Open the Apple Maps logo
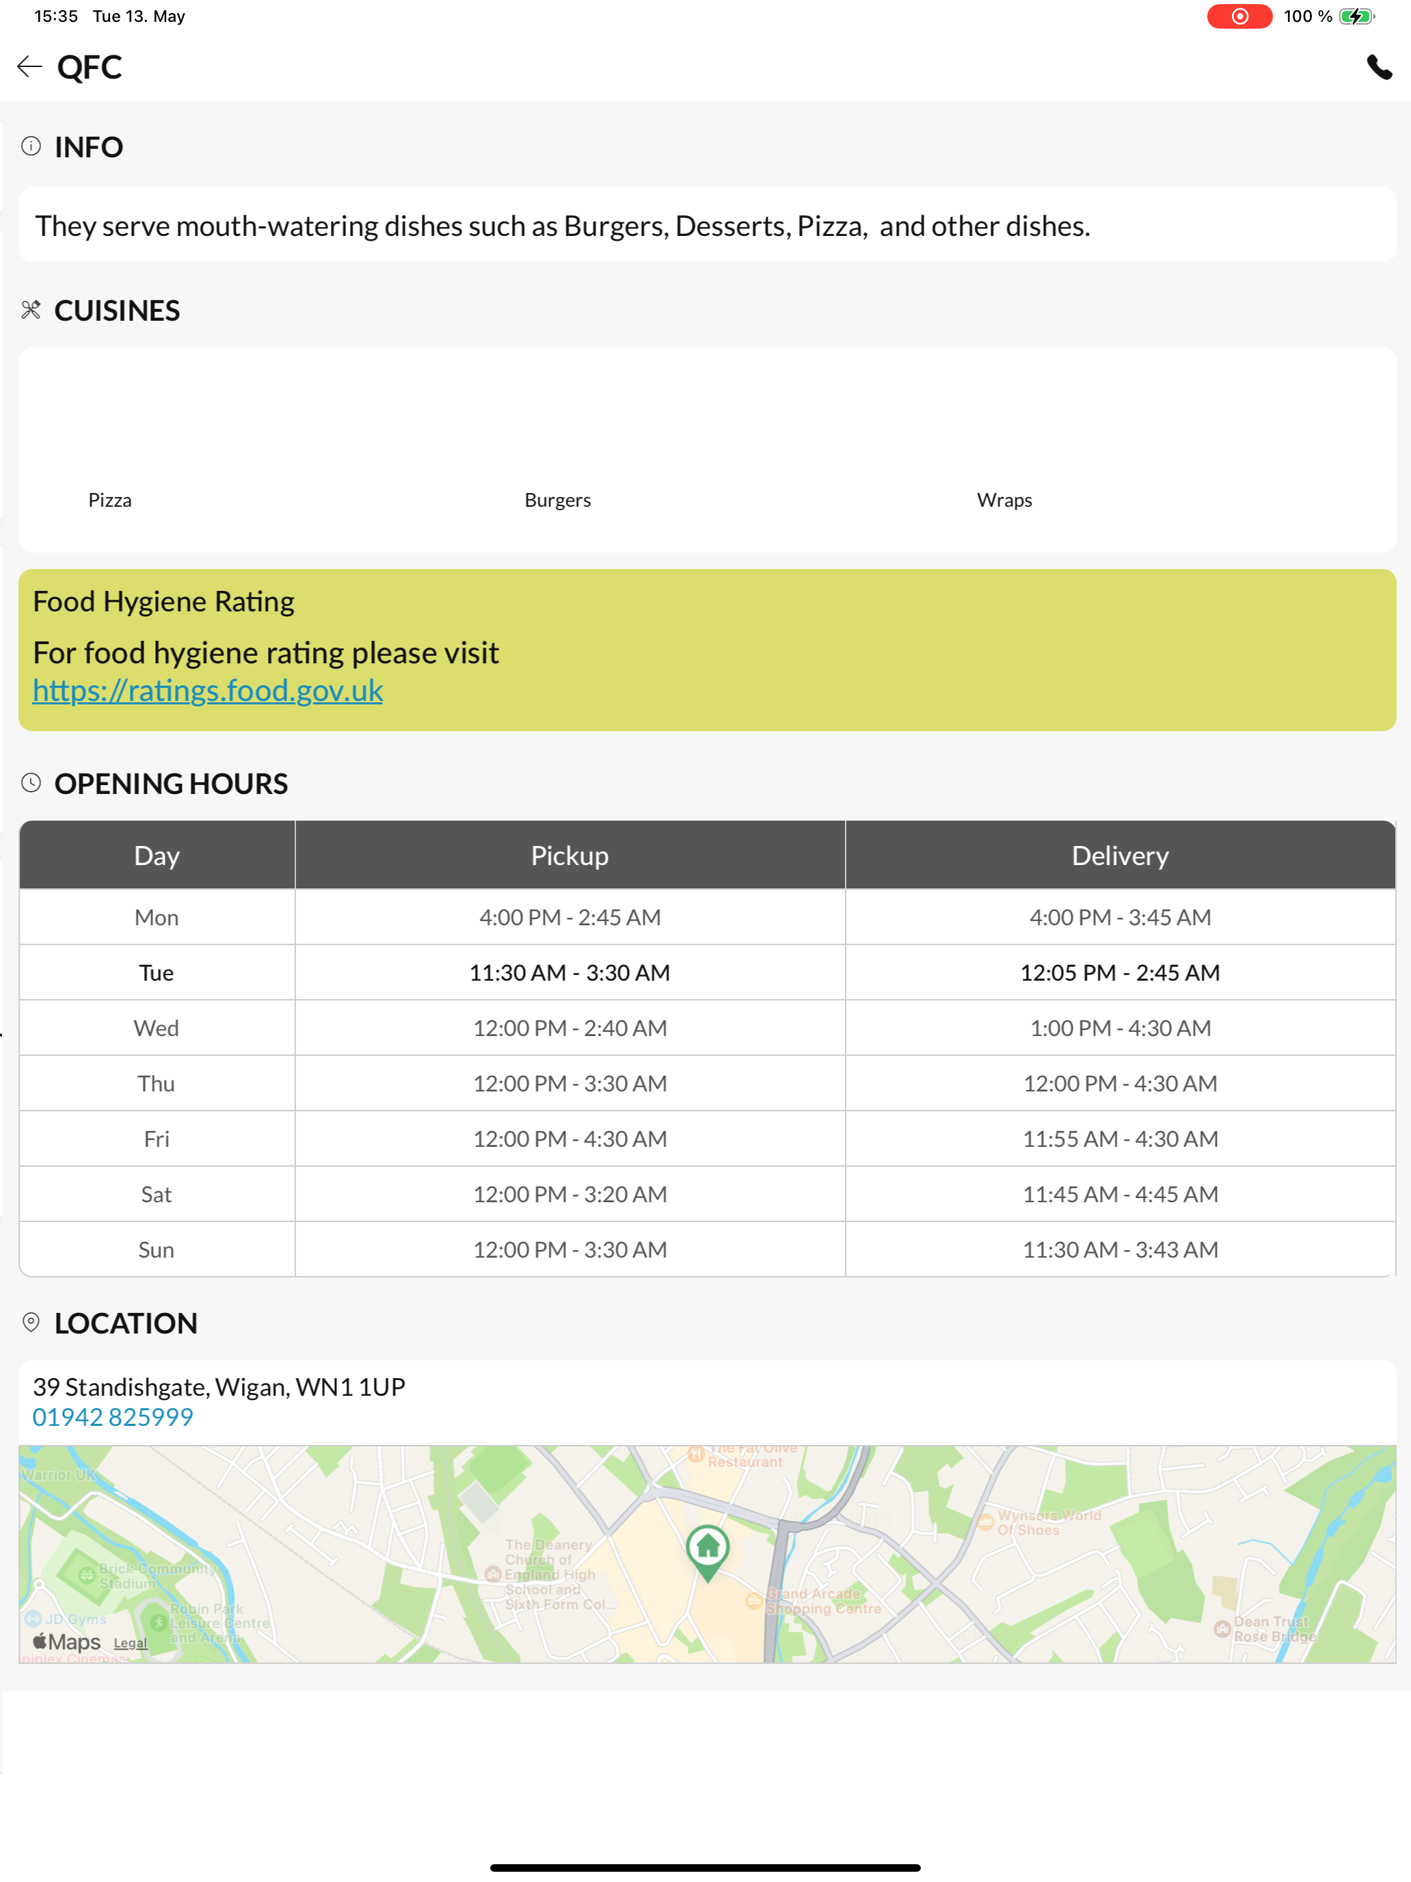The width and height of the screenshot is (1411, 1882). pyautogui.click(x=66, y=1641)
